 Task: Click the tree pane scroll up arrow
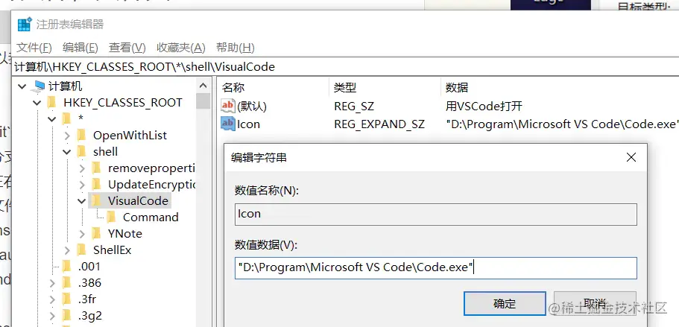click(x=203, y=86)
